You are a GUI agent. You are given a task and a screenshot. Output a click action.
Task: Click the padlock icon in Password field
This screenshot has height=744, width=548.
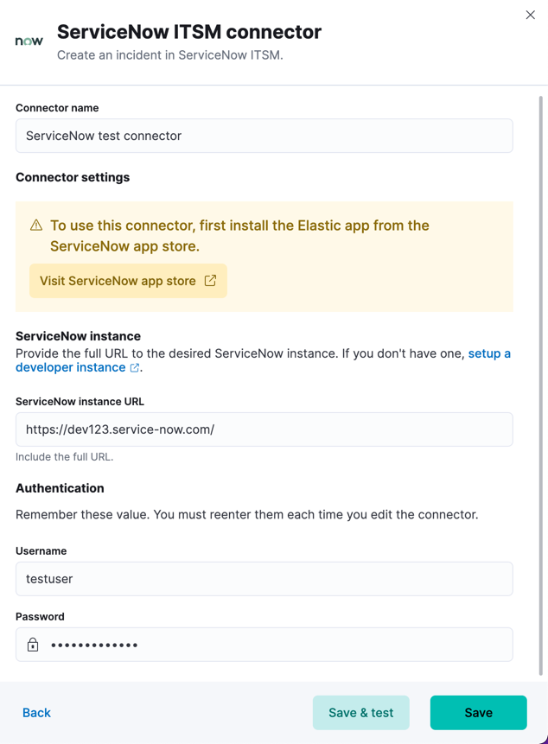[32, 645]
